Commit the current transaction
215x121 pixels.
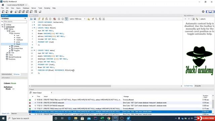pyautogui.click(x=59, y=19)
